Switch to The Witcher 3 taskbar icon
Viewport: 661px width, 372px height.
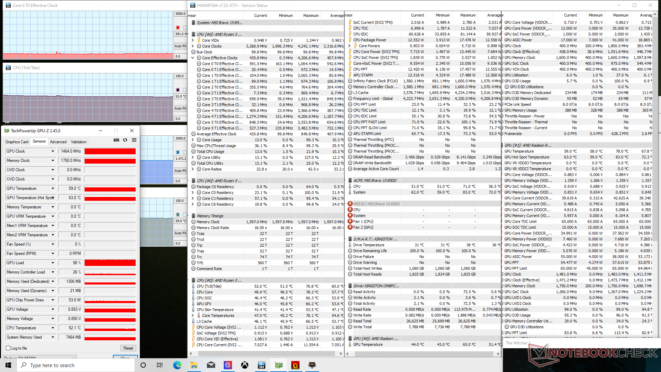click(x=312, y=365)
